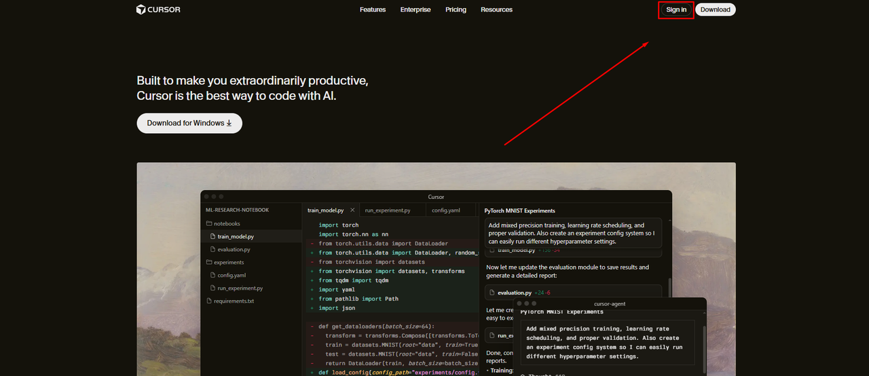Click the Cursor logo in the header
The image size is (869, 376).
point(158,10)
